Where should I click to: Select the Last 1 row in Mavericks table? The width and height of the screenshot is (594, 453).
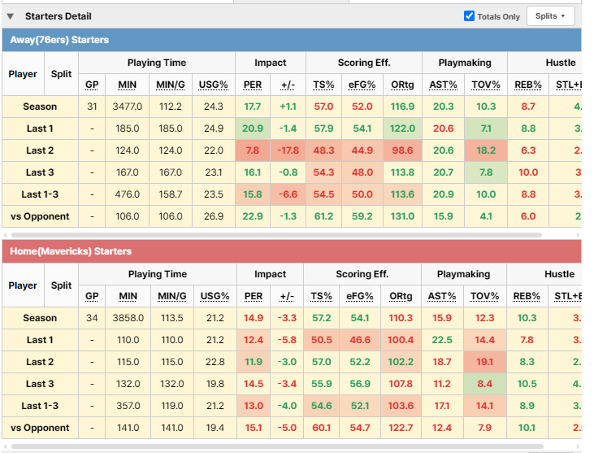pyautogui.click(x=292, y=340)
